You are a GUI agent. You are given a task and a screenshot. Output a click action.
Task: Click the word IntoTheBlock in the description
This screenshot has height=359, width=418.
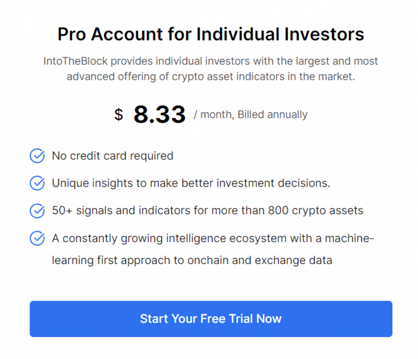(x=76, y=61)
